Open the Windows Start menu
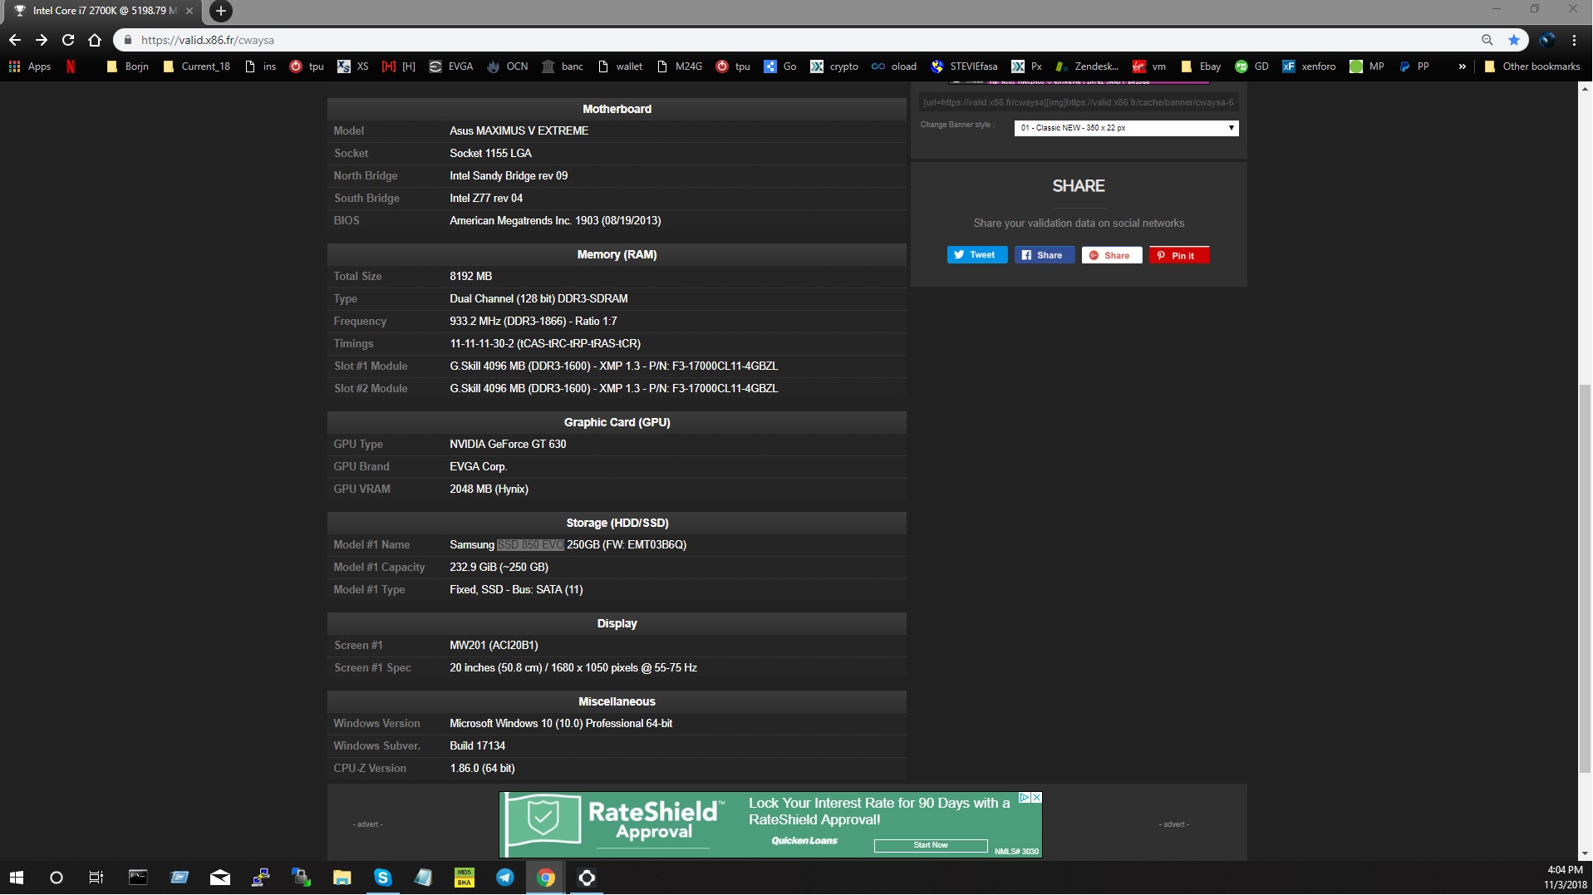Viewport: 1593px width, 895px height. coord(17,878)
